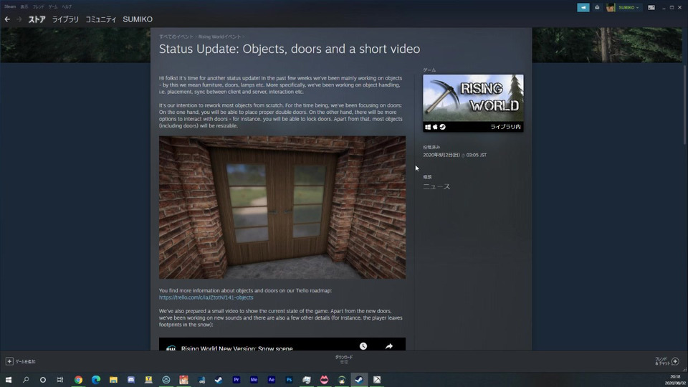
Task: Click the Rising World game banner
Action: coord(473,98)
